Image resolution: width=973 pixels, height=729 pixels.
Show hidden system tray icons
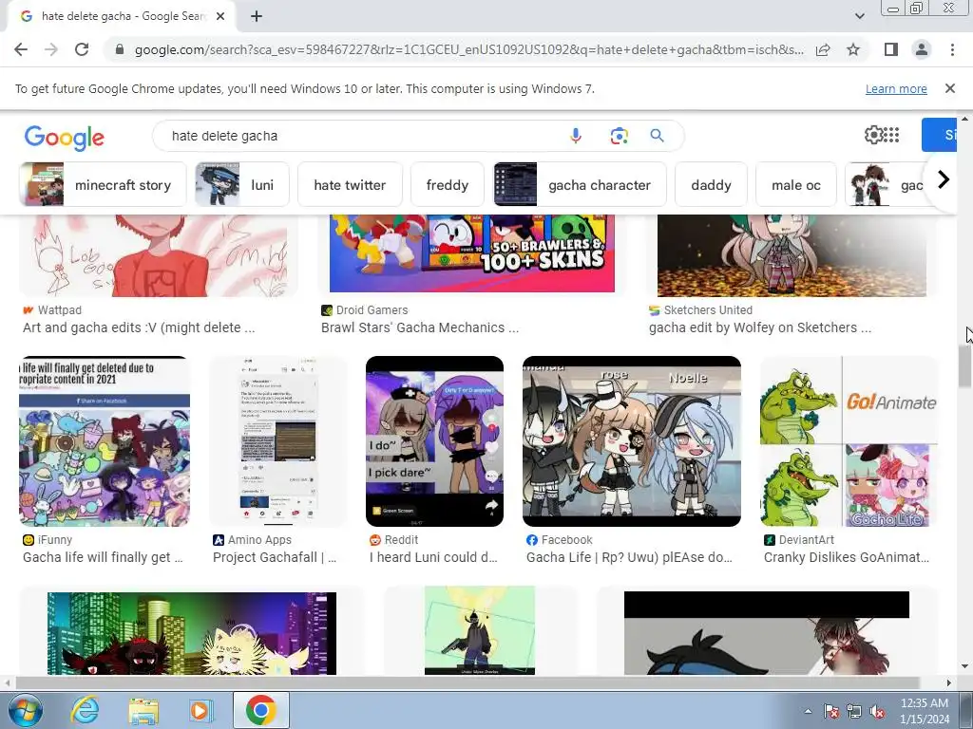point(808,711)
